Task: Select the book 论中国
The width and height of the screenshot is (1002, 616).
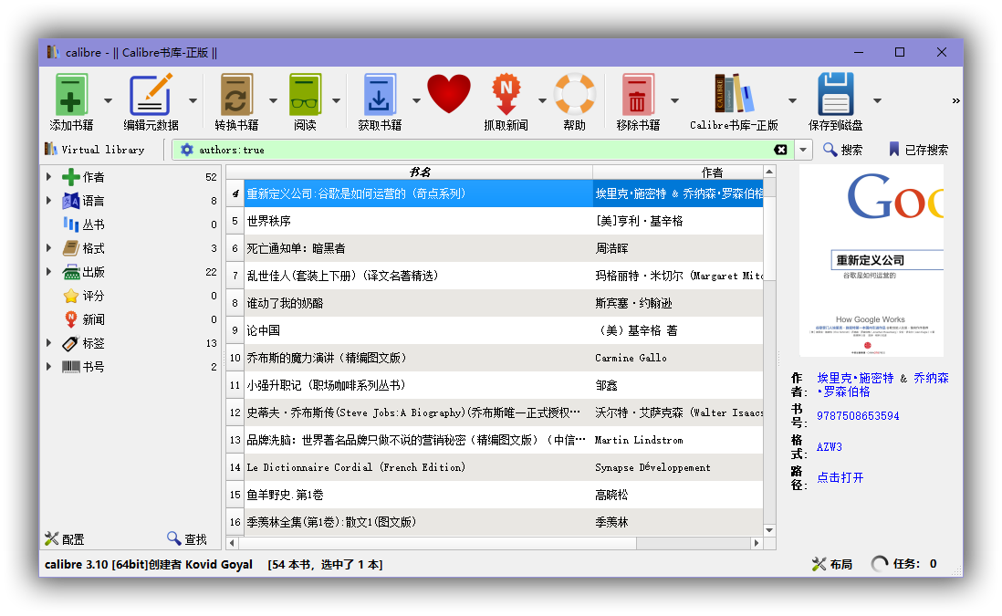Action: coord(264,330)
